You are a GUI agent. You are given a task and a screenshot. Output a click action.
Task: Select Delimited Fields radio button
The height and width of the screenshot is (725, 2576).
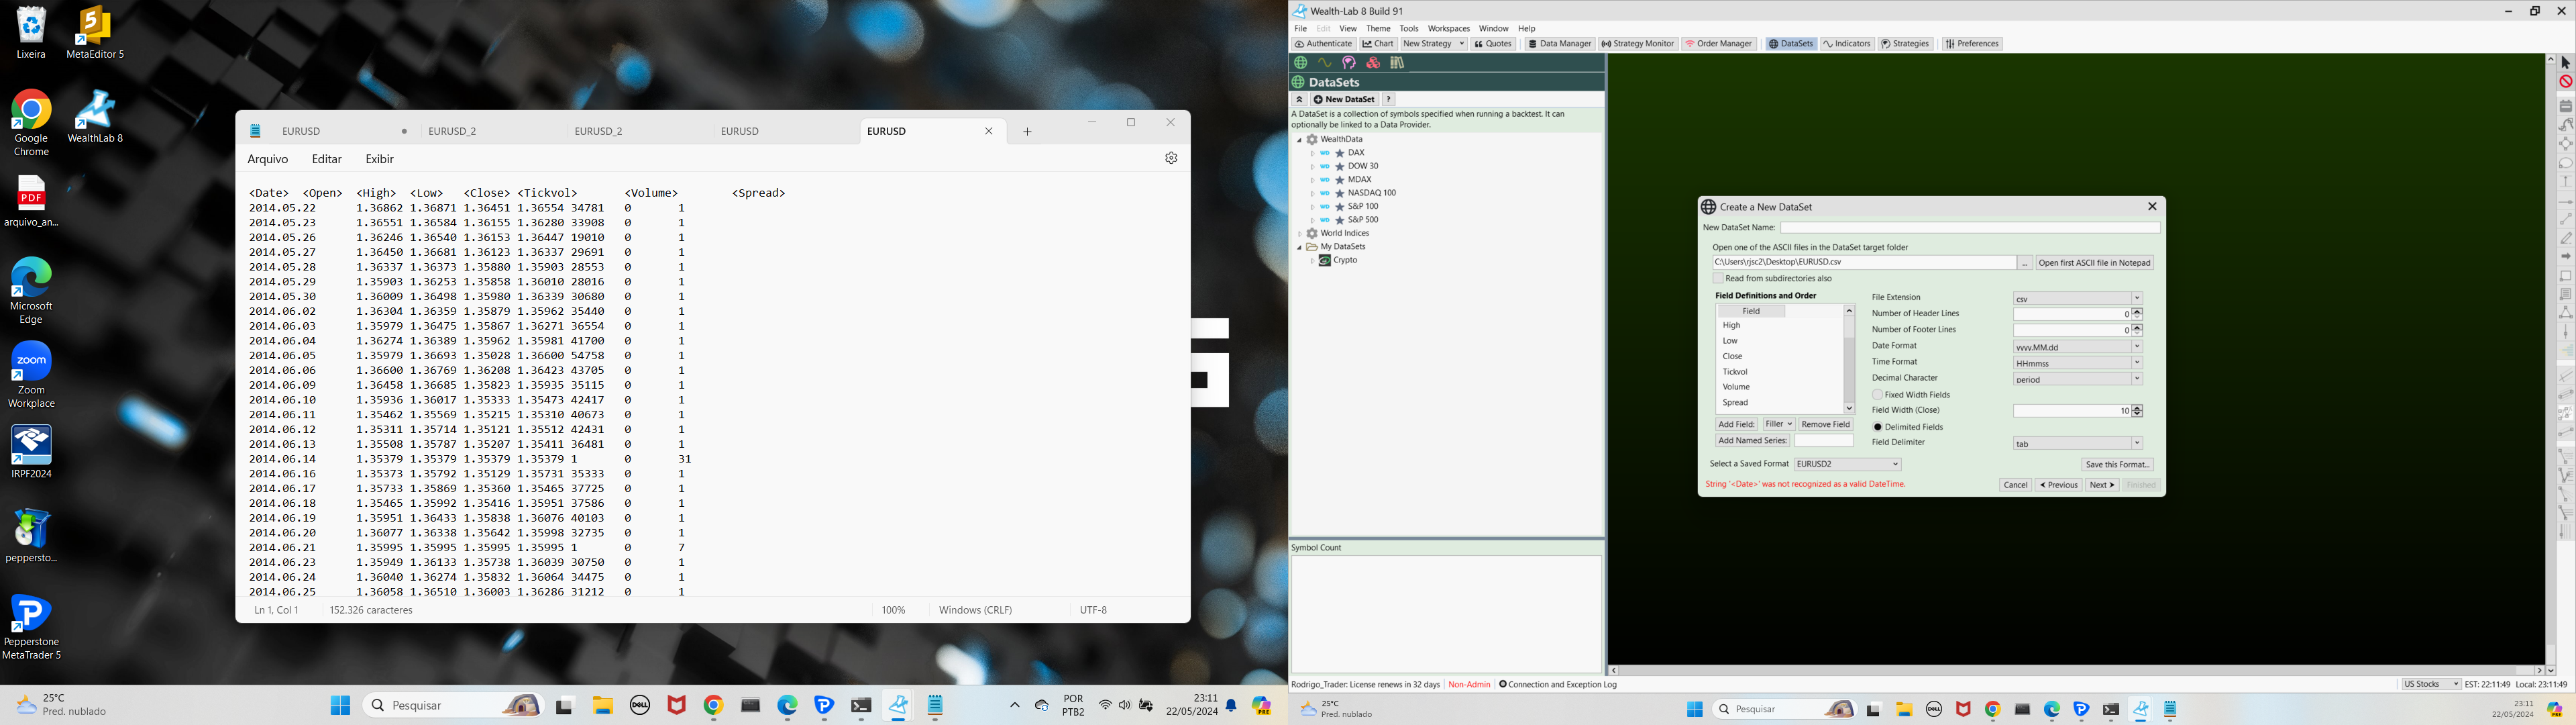(1878, 426)
